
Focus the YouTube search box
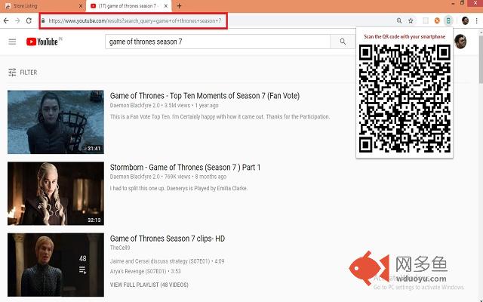tap(217, 42)
